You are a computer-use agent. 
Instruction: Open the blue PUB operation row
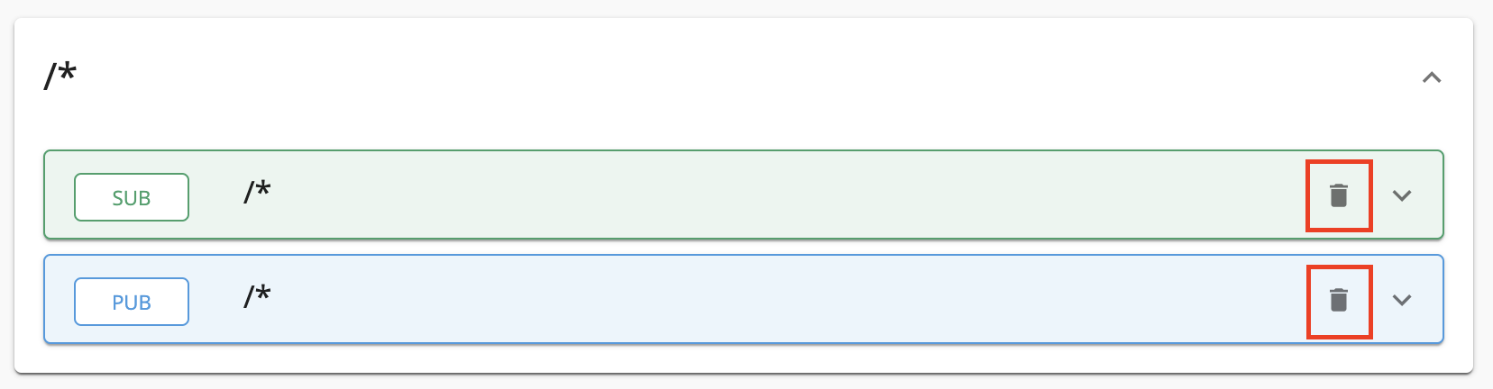pos(744,299)
